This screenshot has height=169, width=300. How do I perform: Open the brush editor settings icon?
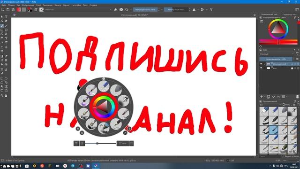tap(36, 9)
